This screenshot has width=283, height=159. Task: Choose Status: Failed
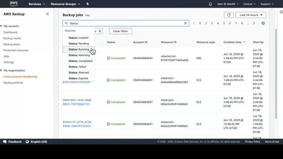coord(79,67)
